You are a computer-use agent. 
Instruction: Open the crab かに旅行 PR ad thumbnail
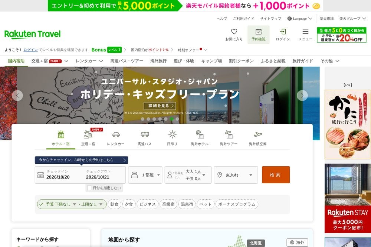pyautogui.click(x=348, y=124)
